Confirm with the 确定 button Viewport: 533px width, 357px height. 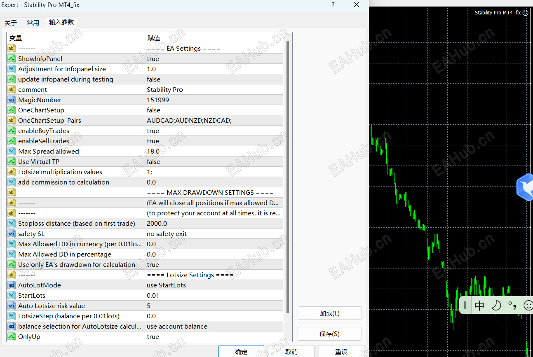241,352
